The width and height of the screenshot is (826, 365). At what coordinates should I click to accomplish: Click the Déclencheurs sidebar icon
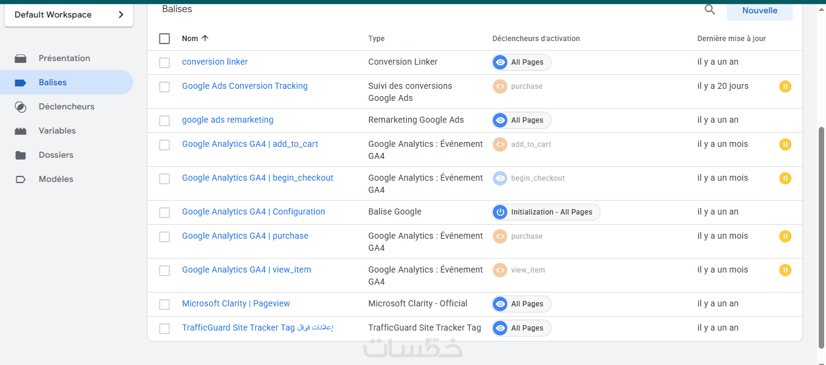21,107
